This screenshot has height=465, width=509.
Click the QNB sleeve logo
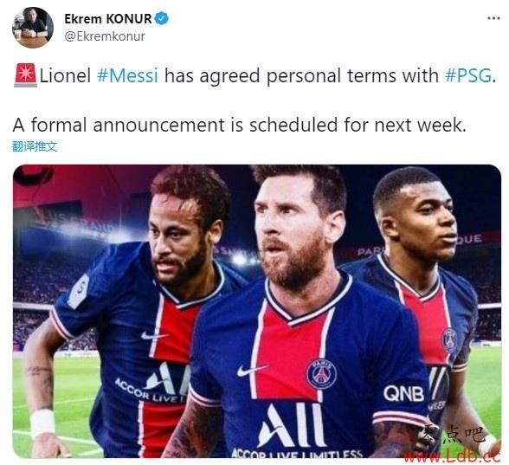coord(403,393)
